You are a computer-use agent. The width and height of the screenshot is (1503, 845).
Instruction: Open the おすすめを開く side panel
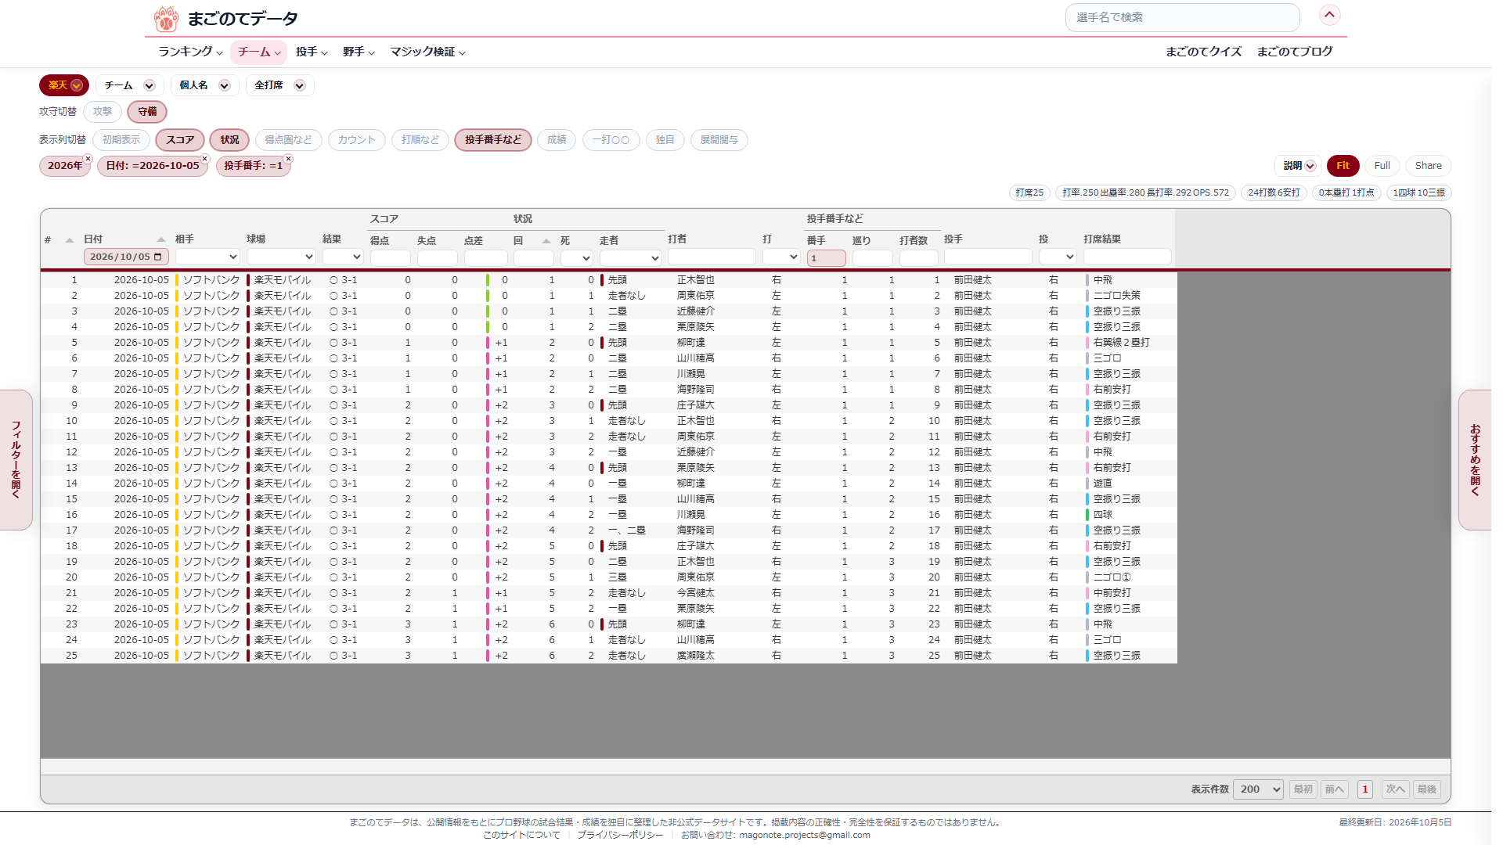(1475, 460)
